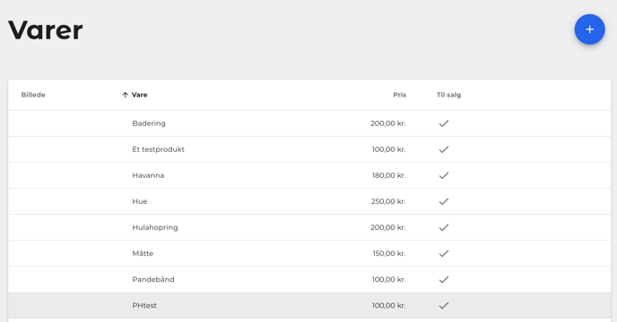The image size is (617, 322).
Task: Click the Til salg checkmark for Et testprodukt
Action: [444, 149]
